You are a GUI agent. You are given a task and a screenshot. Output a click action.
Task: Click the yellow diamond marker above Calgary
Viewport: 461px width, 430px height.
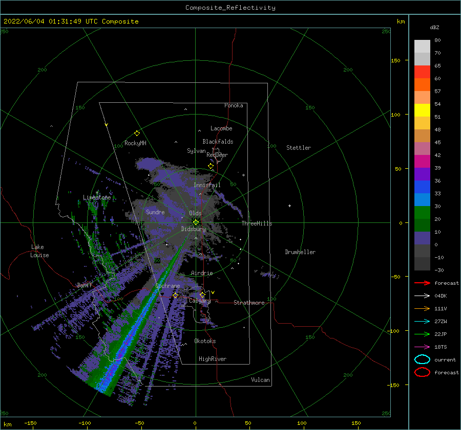click(202, 295)
